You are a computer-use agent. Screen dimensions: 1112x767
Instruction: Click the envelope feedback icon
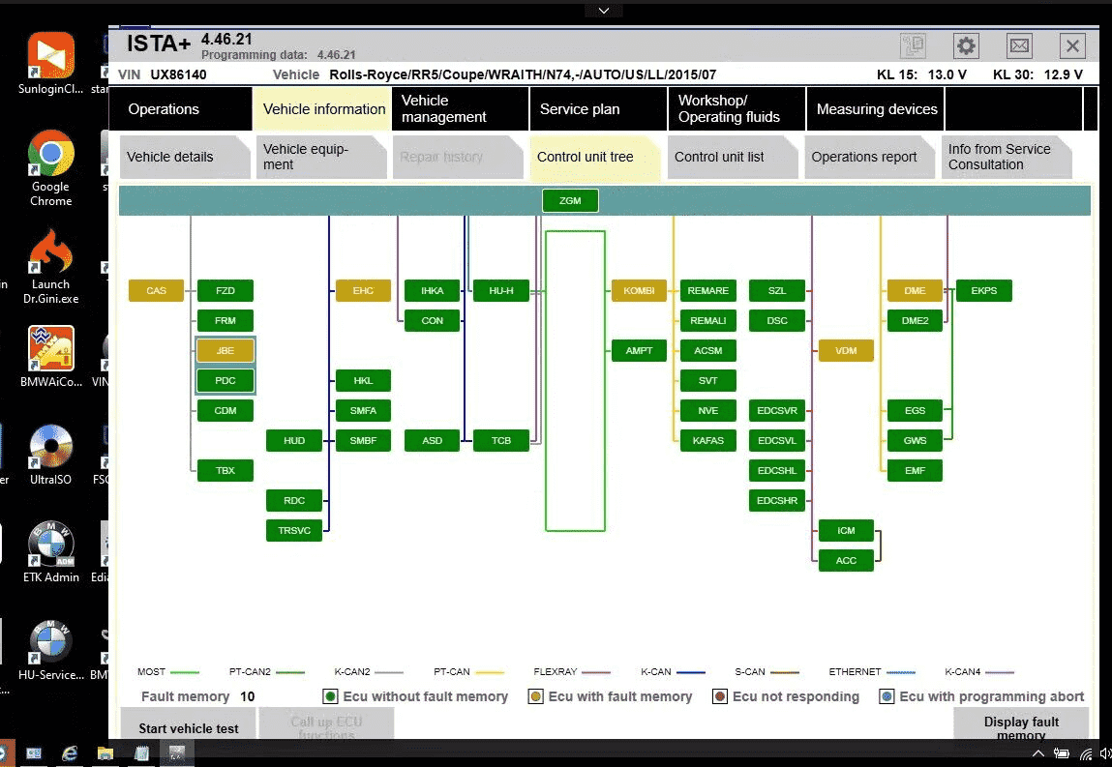point(1019,46)
